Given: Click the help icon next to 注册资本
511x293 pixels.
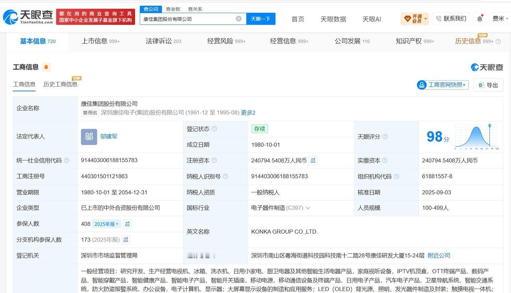Looking at the screenshot, I should (214, 160).
